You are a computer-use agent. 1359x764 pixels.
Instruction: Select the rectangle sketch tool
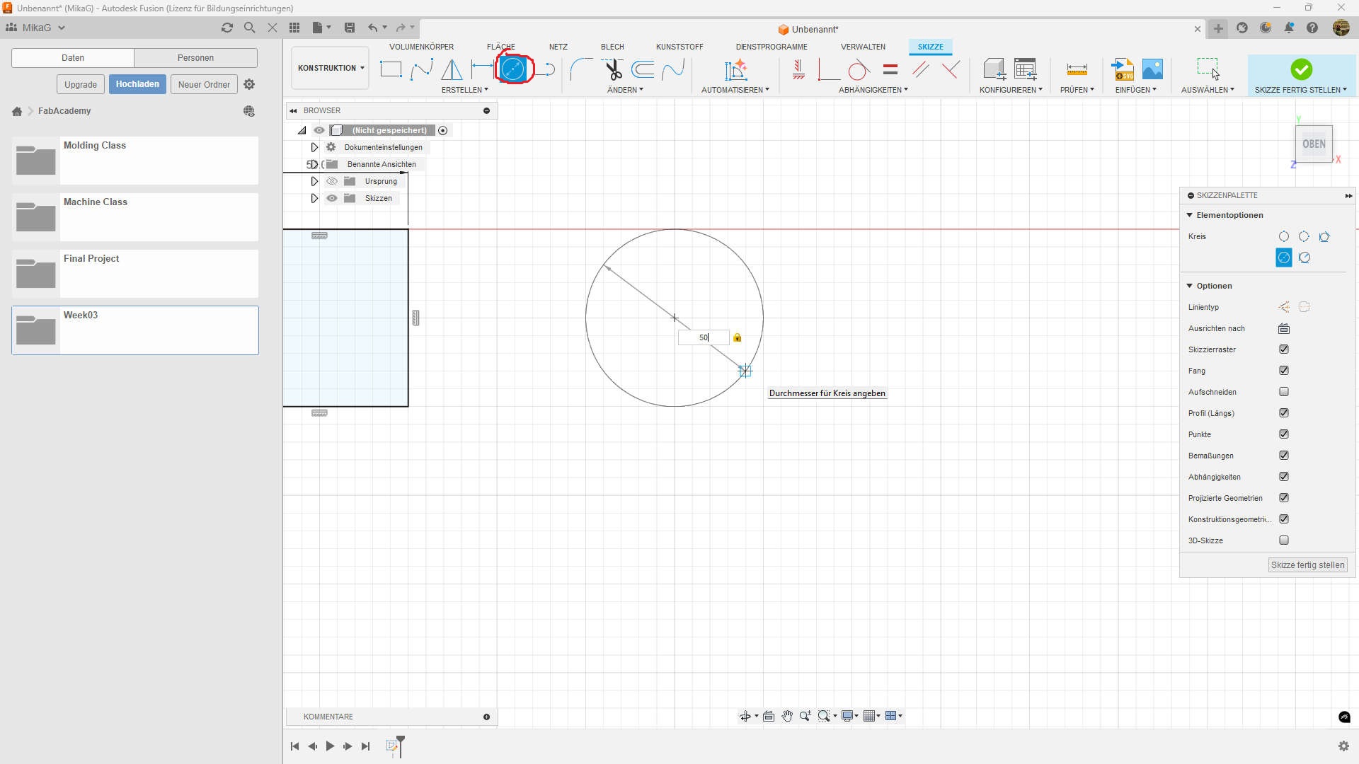391,69
